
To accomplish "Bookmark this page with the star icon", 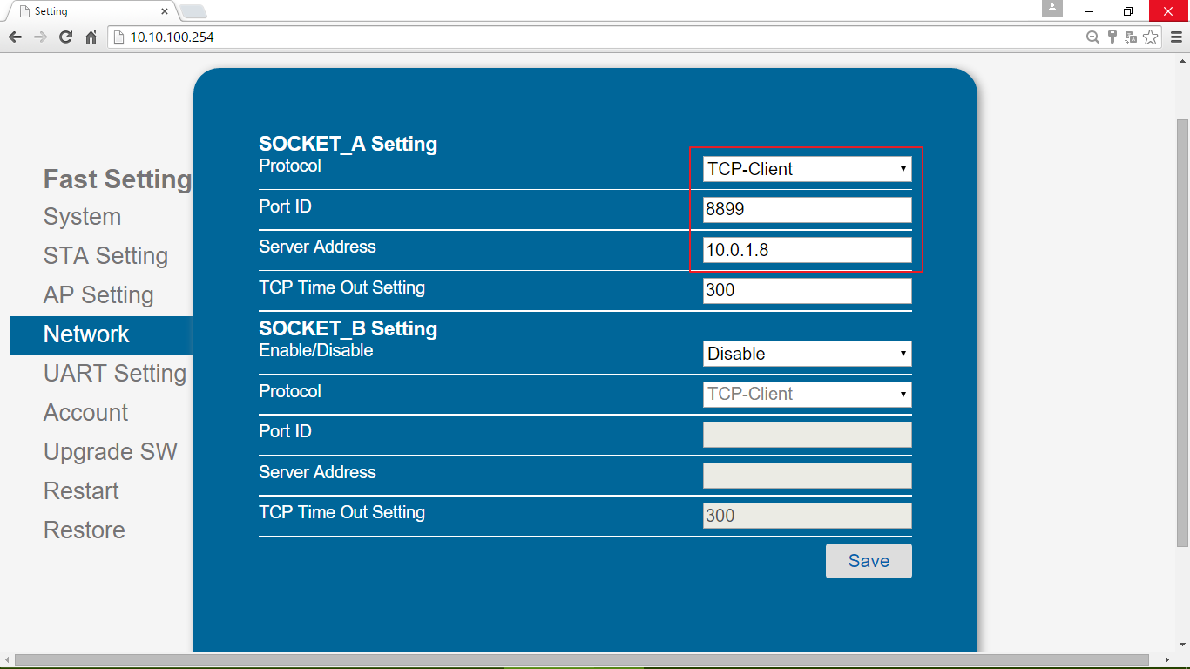I will click(1151, 37).
